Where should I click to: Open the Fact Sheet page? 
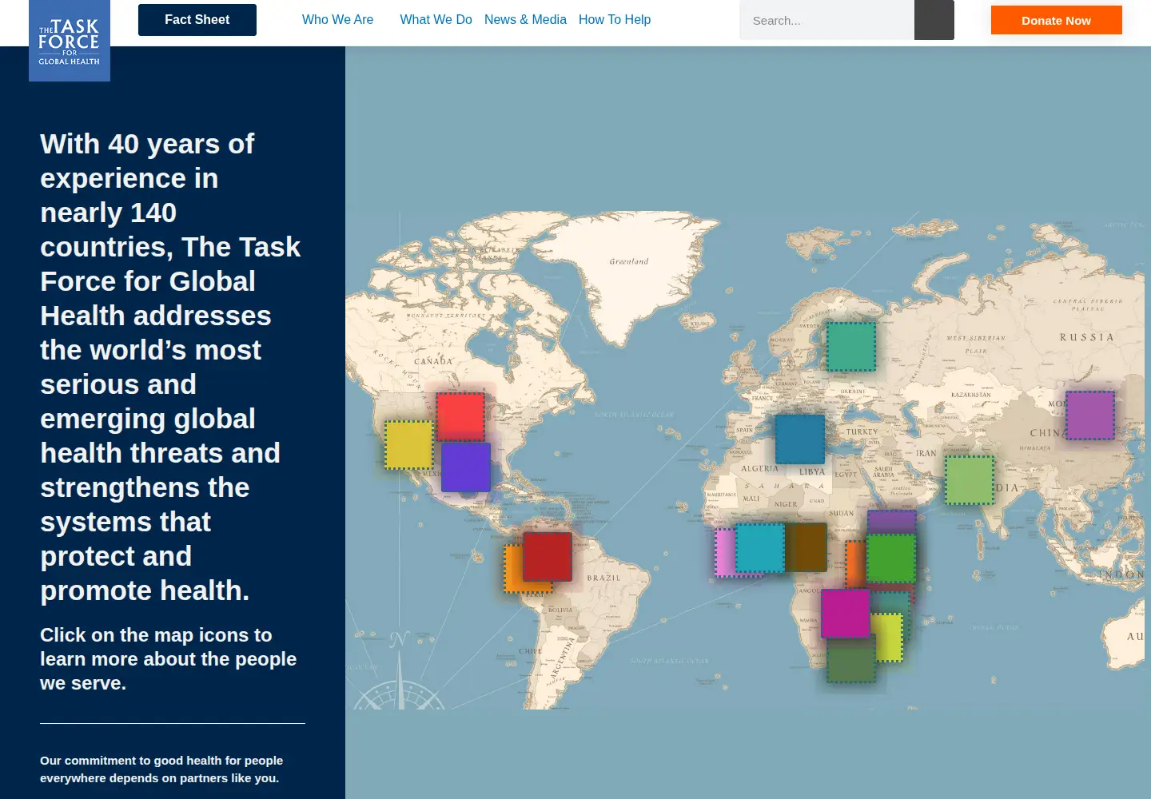tap(197, 20)
